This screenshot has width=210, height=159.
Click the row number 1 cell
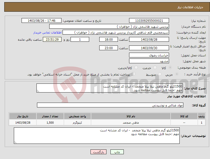click(x=201, y=123)
